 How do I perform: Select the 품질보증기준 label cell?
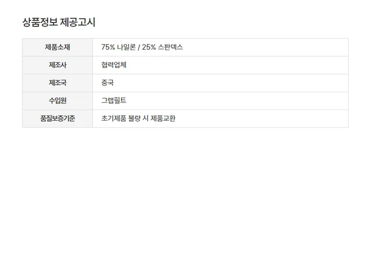(x=57, y=118)
